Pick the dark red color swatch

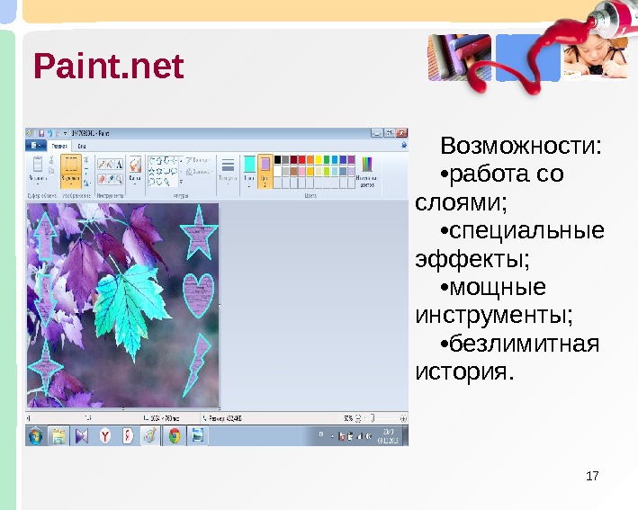[293, 160]
